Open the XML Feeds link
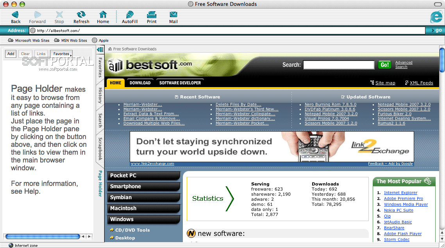Screen dimensions: 445x248 [421, 83]
